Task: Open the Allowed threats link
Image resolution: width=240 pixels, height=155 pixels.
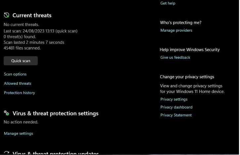Action: click(x=18, y=83)
